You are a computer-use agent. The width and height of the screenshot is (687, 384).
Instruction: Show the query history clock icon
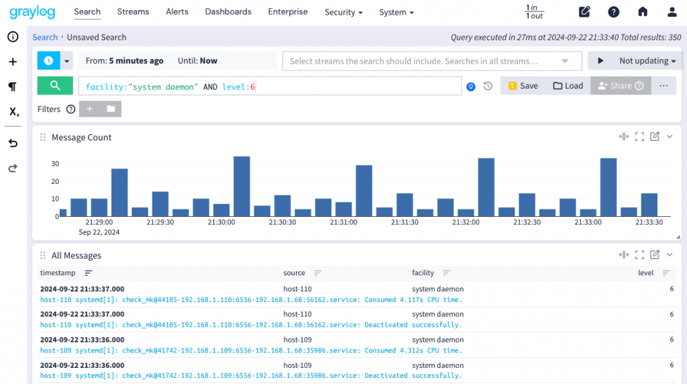[x=488, y=87]
